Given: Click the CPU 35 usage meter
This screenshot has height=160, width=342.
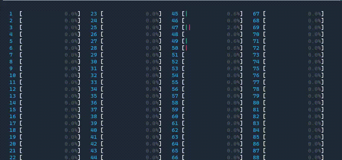Looking at the screenshot, I should (x=131, y=96).
